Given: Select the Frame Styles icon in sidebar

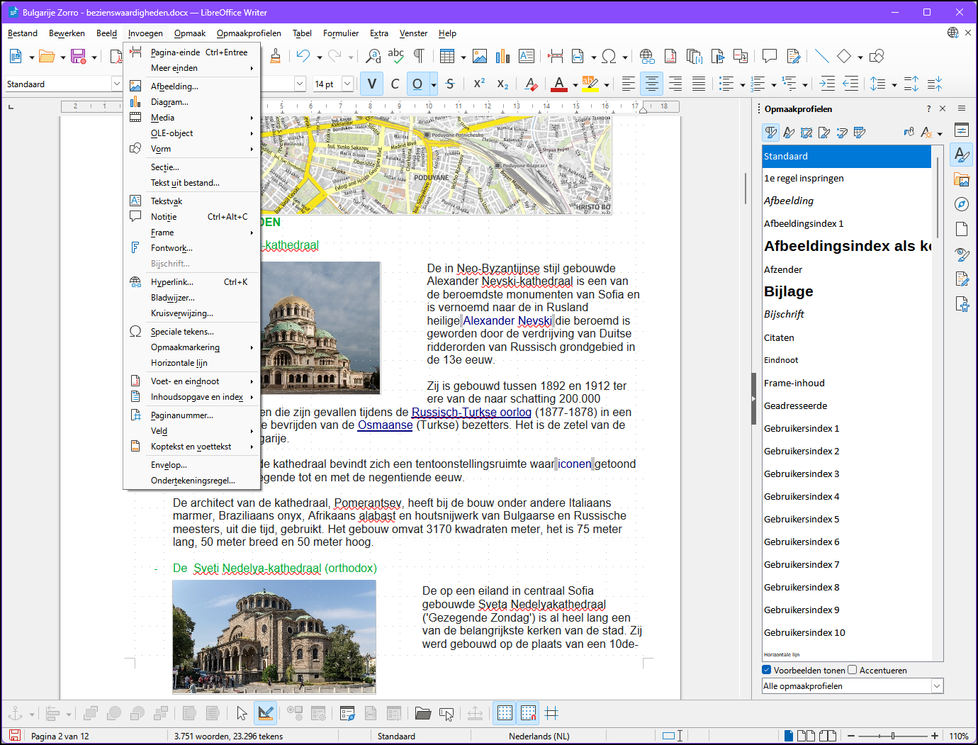Looking at the screenshot, I should [806, 133].
